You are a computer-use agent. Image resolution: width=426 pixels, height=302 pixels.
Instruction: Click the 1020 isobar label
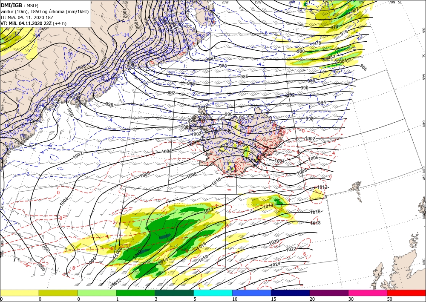[x=273, y=242]
